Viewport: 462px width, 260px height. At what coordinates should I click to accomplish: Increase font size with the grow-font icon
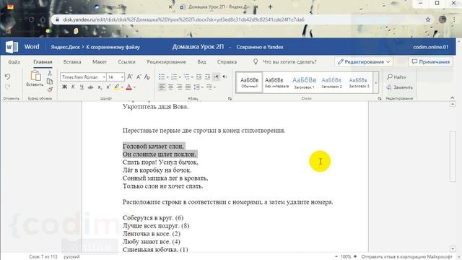[130, 77]
